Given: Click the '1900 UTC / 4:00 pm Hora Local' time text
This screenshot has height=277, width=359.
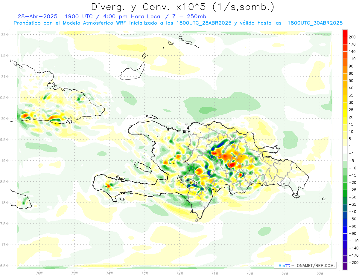Looking at the screenshot, I should coord(114,16).
